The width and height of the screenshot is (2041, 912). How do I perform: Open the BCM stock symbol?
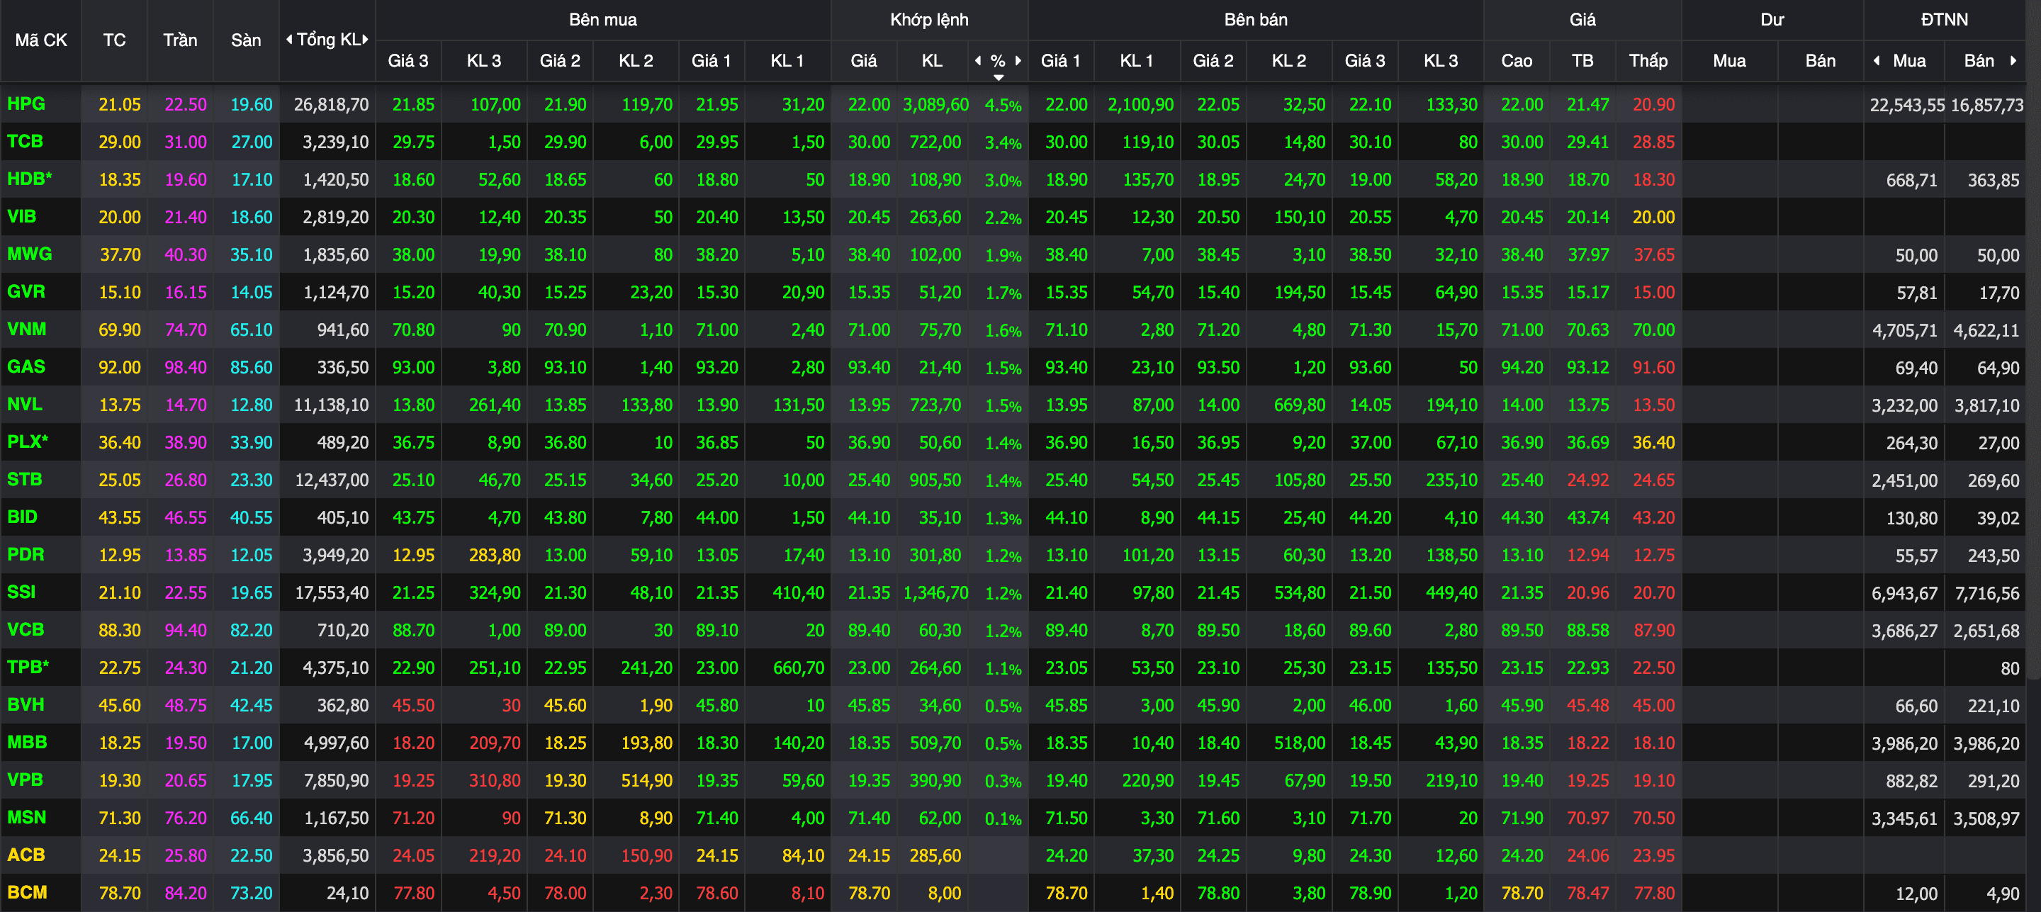[x=27, y=892]
